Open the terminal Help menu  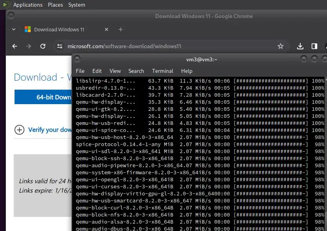[x=187, y=71]
